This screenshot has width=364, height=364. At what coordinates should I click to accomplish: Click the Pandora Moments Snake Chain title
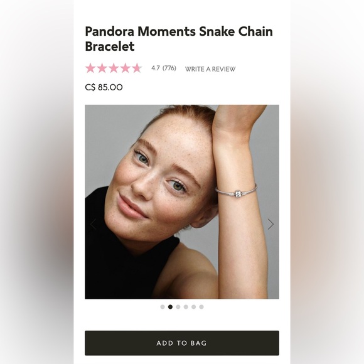coord(179,38)
